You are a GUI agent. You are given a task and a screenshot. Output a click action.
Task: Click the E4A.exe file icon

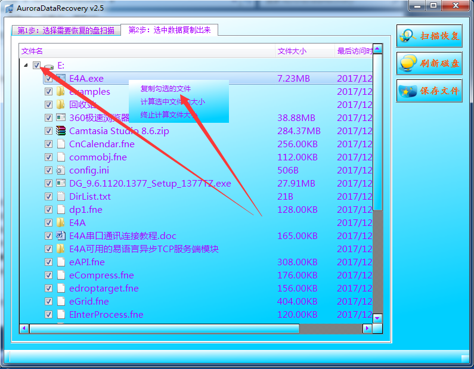tap(61, 78)
